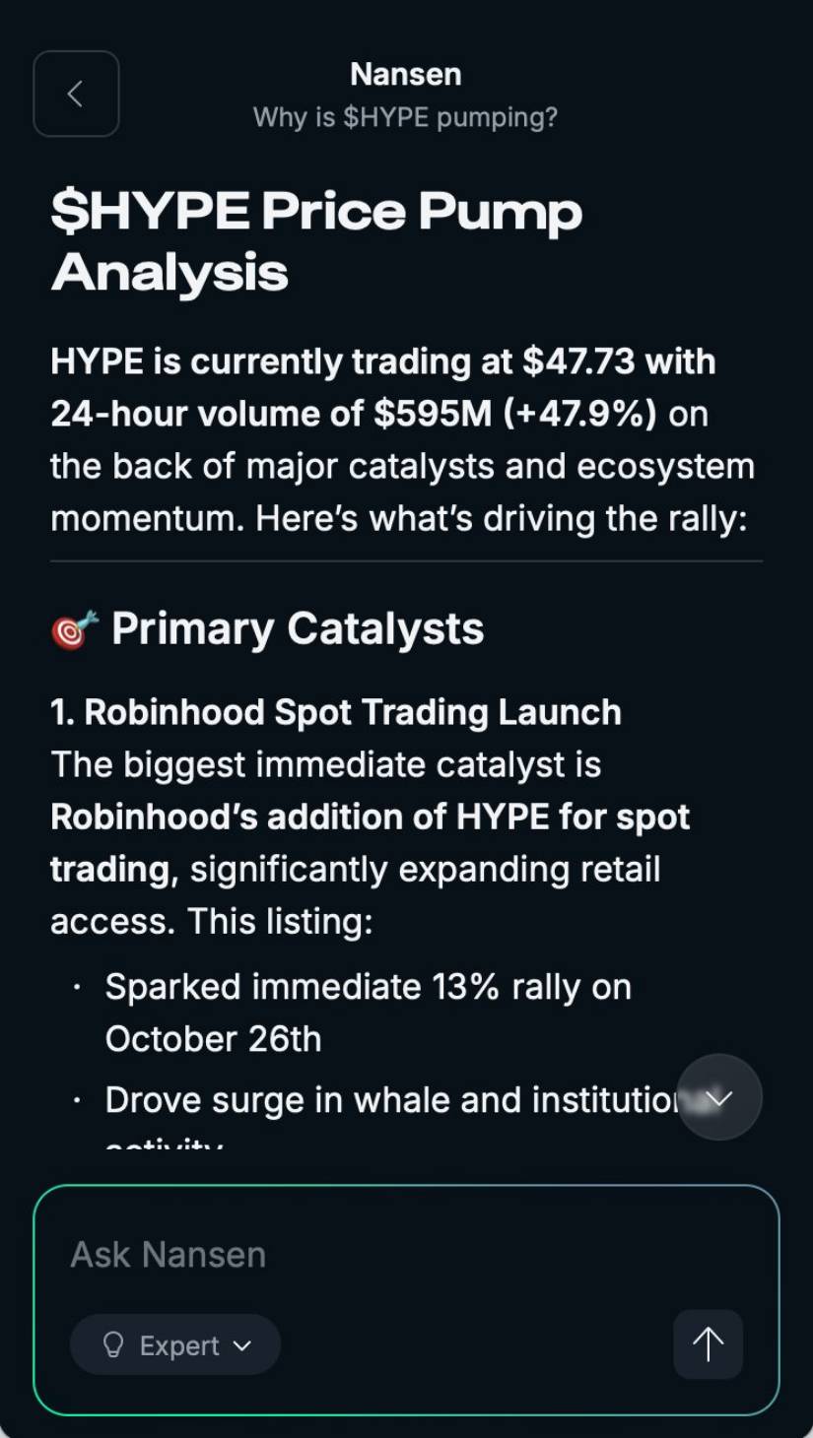The height and width of the screenshot is (1438, 813).
Task: Focus the Ask Nansen input field
Action: click(x=394, y=1255)
